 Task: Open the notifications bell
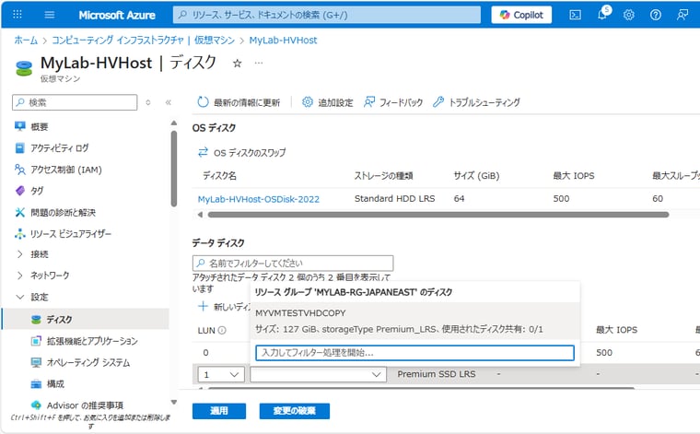[602, 15]
